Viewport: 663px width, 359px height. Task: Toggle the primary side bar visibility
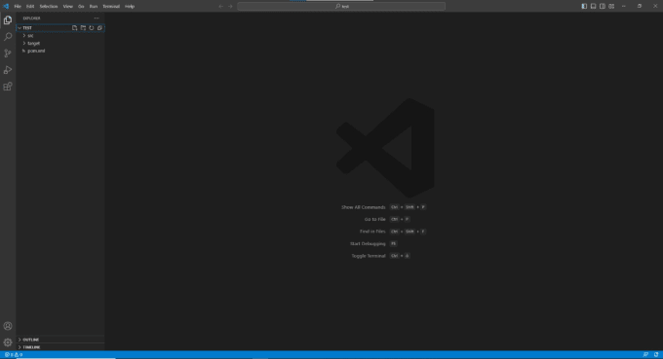point(584,7)
